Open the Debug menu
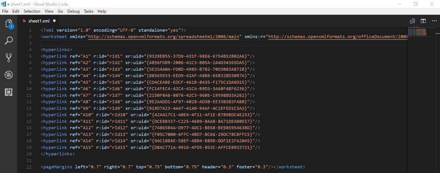 (74, 11)
